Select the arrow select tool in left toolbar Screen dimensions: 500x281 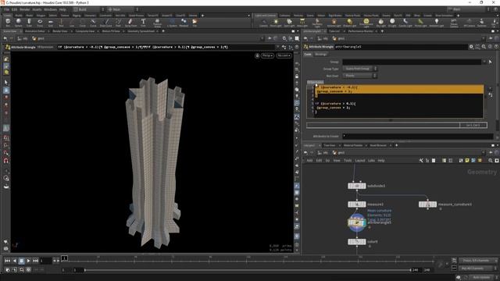point(6,82)
